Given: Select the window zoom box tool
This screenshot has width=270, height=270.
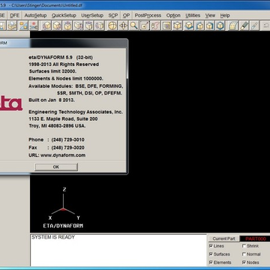Looking at the screenshot, I should [145, 25].
